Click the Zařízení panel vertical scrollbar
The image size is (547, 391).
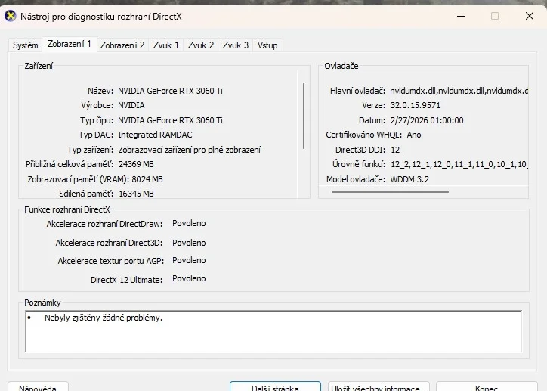pyautogui.click(x=304, y=121)
